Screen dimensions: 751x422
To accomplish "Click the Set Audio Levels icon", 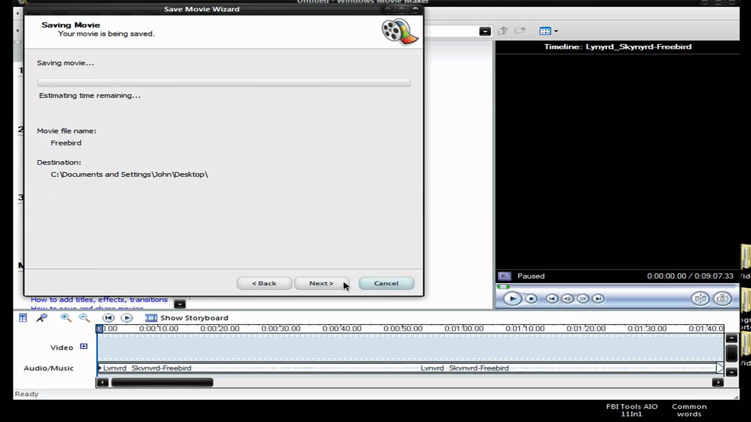I will (23, 318).
